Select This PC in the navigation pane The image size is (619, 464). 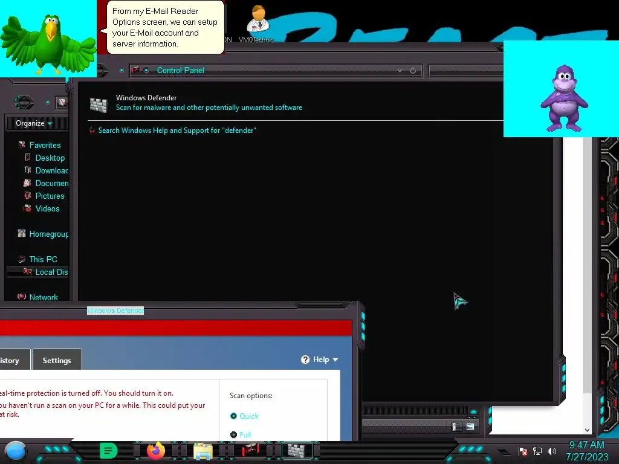click(43, 259)
